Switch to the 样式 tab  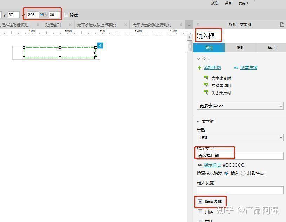(x=271, y=48)
